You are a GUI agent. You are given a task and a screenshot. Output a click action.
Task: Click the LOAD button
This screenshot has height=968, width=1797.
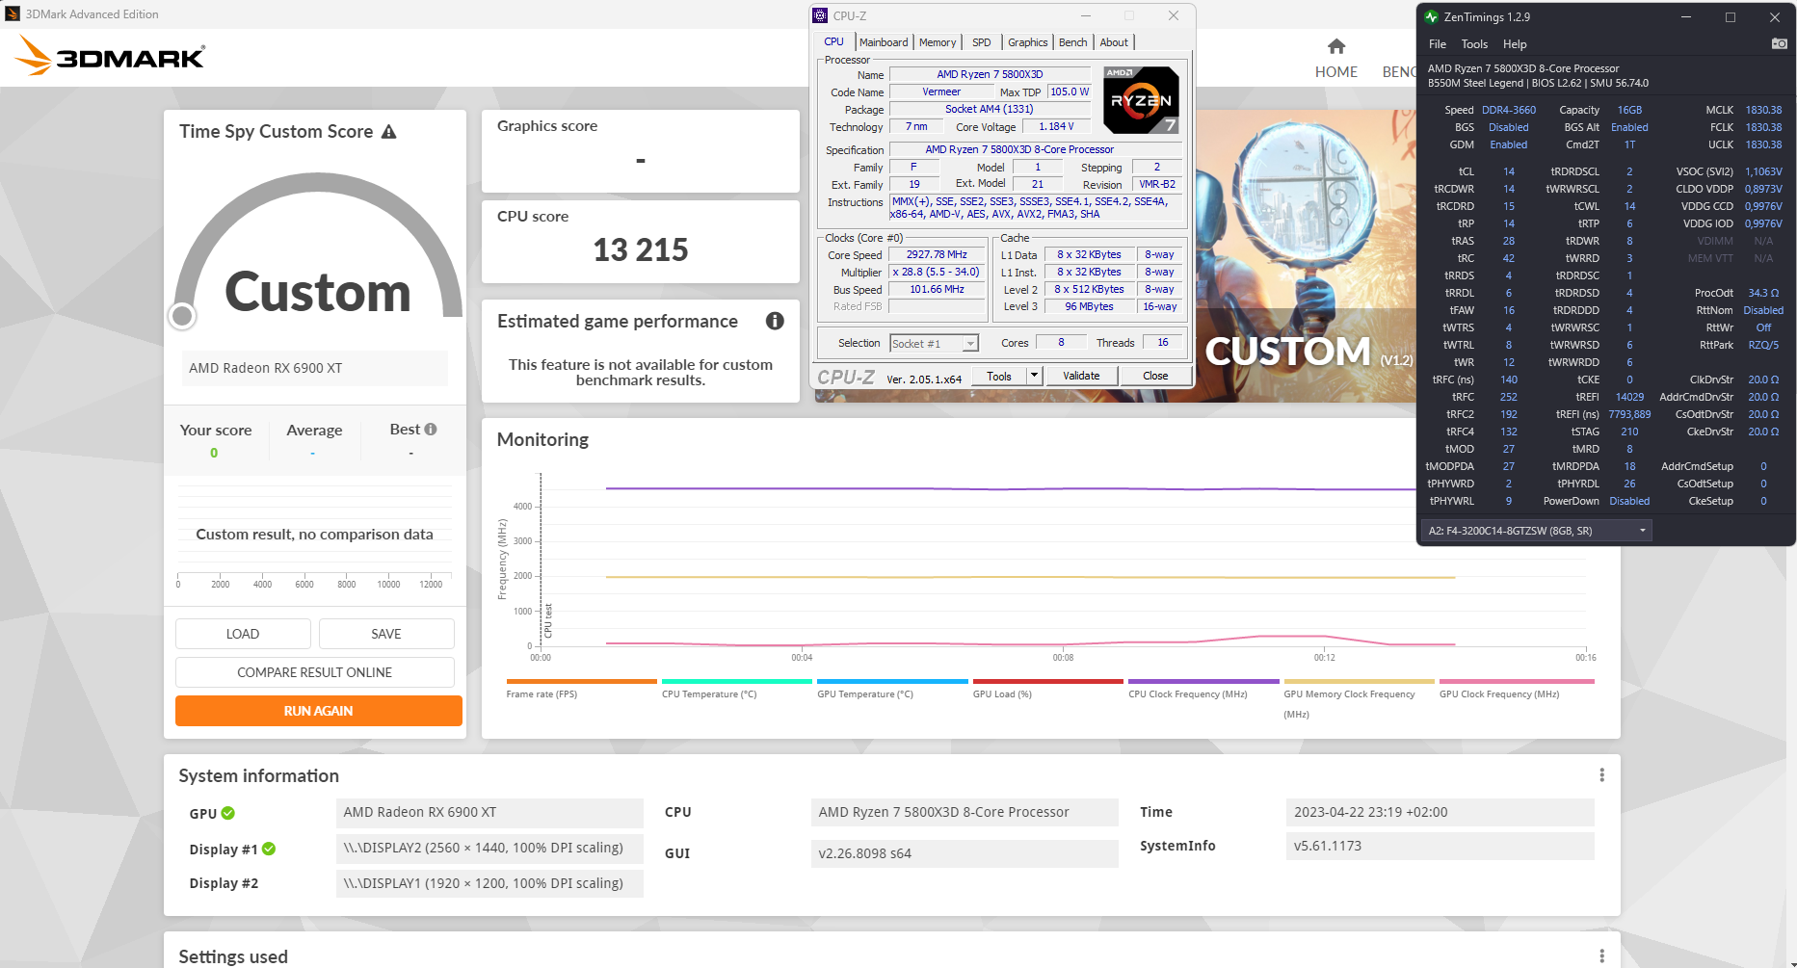point(243,634)
